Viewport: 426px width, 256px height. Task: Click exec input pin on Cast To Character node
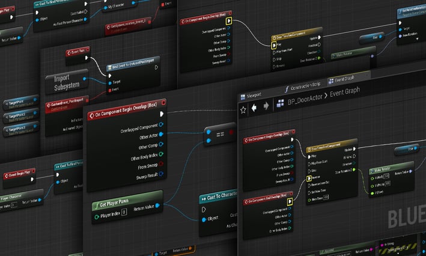pos(204,210)
